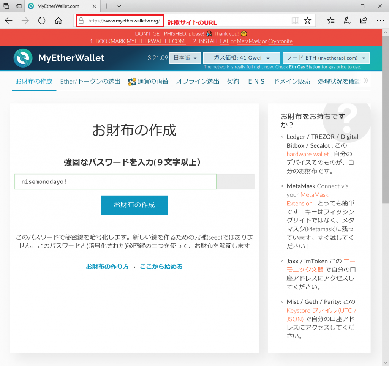Screen dimensions: 389x366
Task: Click the browser Forward arrow
Action: (x=25, y=21)
